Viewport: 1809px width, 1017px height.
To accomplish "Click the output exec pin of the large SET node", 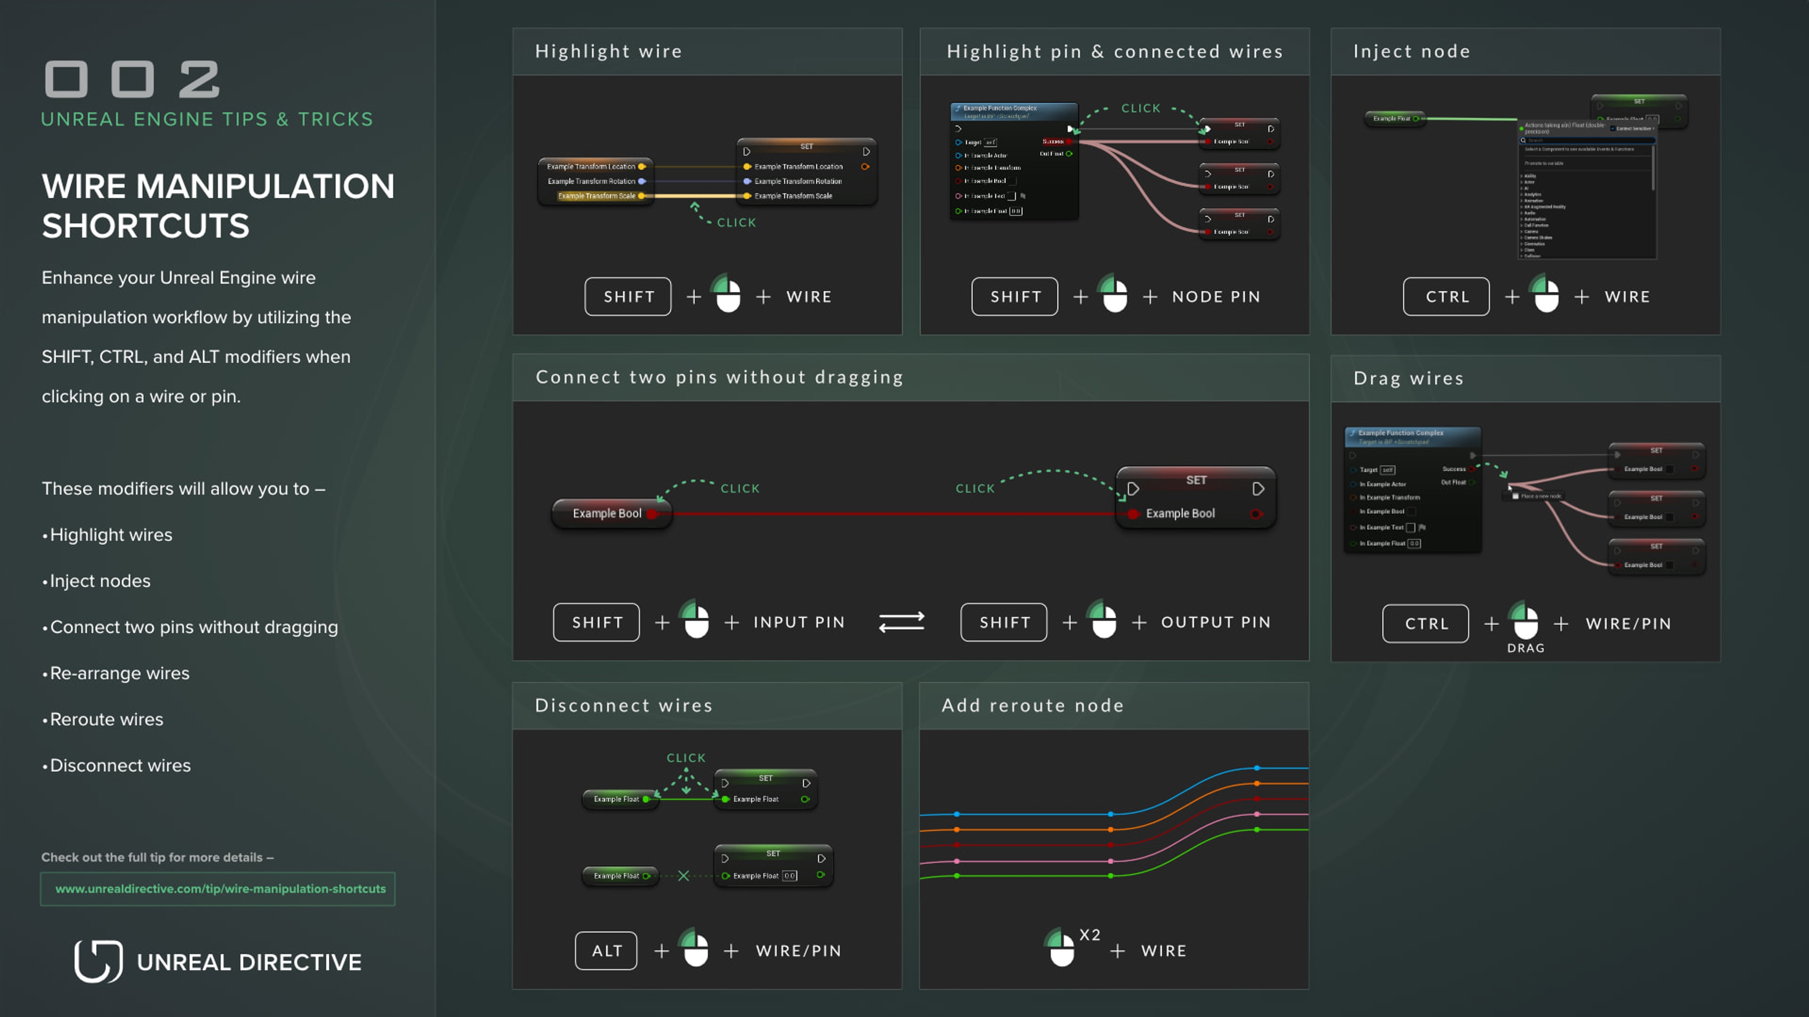I will pos(1258,489).
